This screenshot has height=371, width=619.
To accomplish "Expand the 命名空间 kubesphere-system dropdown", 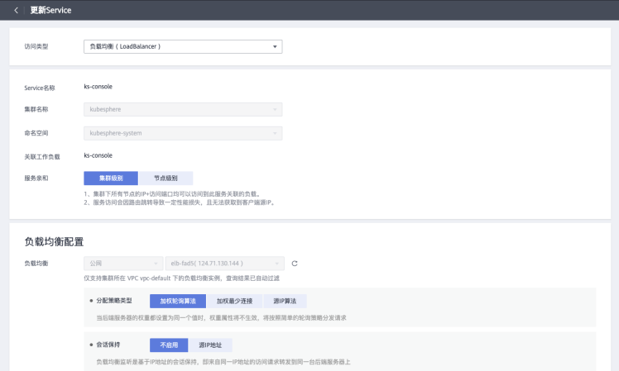I will [x=183, y=132].
